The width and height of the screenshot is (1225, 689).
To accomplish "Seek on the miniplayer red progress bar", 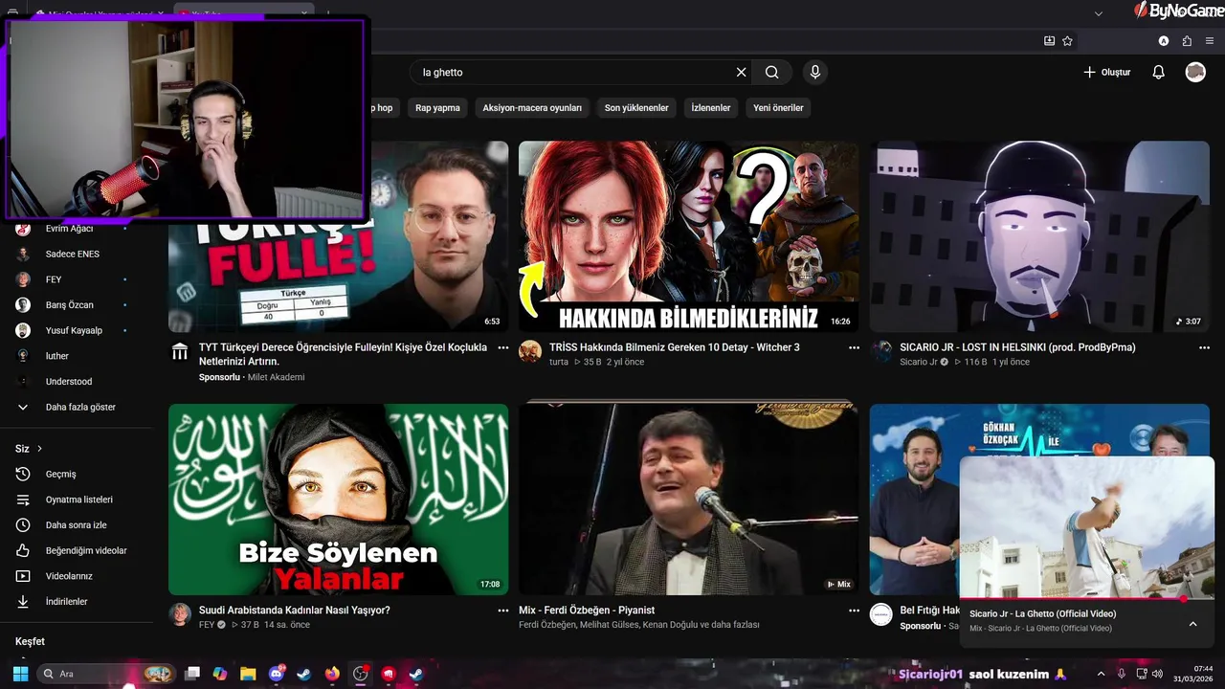I will tap(1086, 599).
